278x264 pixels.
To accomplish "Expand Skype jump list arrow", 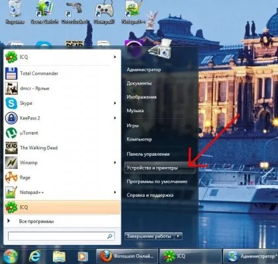I will point(115,103).
